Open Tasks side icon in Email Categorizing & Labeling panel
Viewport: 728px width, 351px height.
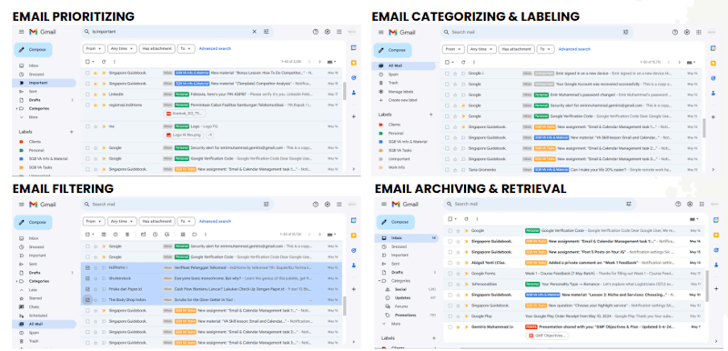pos(713,78)
